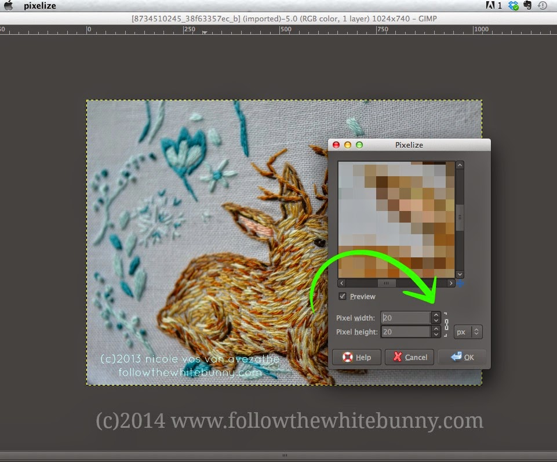Confirm Pixelize with OK button
The height and width of the screenshot is (462, 557).
463,357
